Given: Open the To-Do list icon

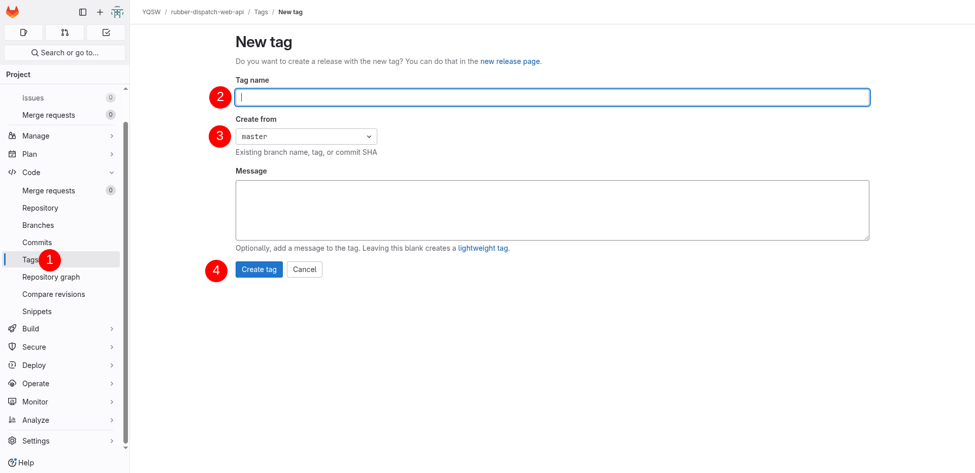Looking at the screenshot, I should click(106, 32).
